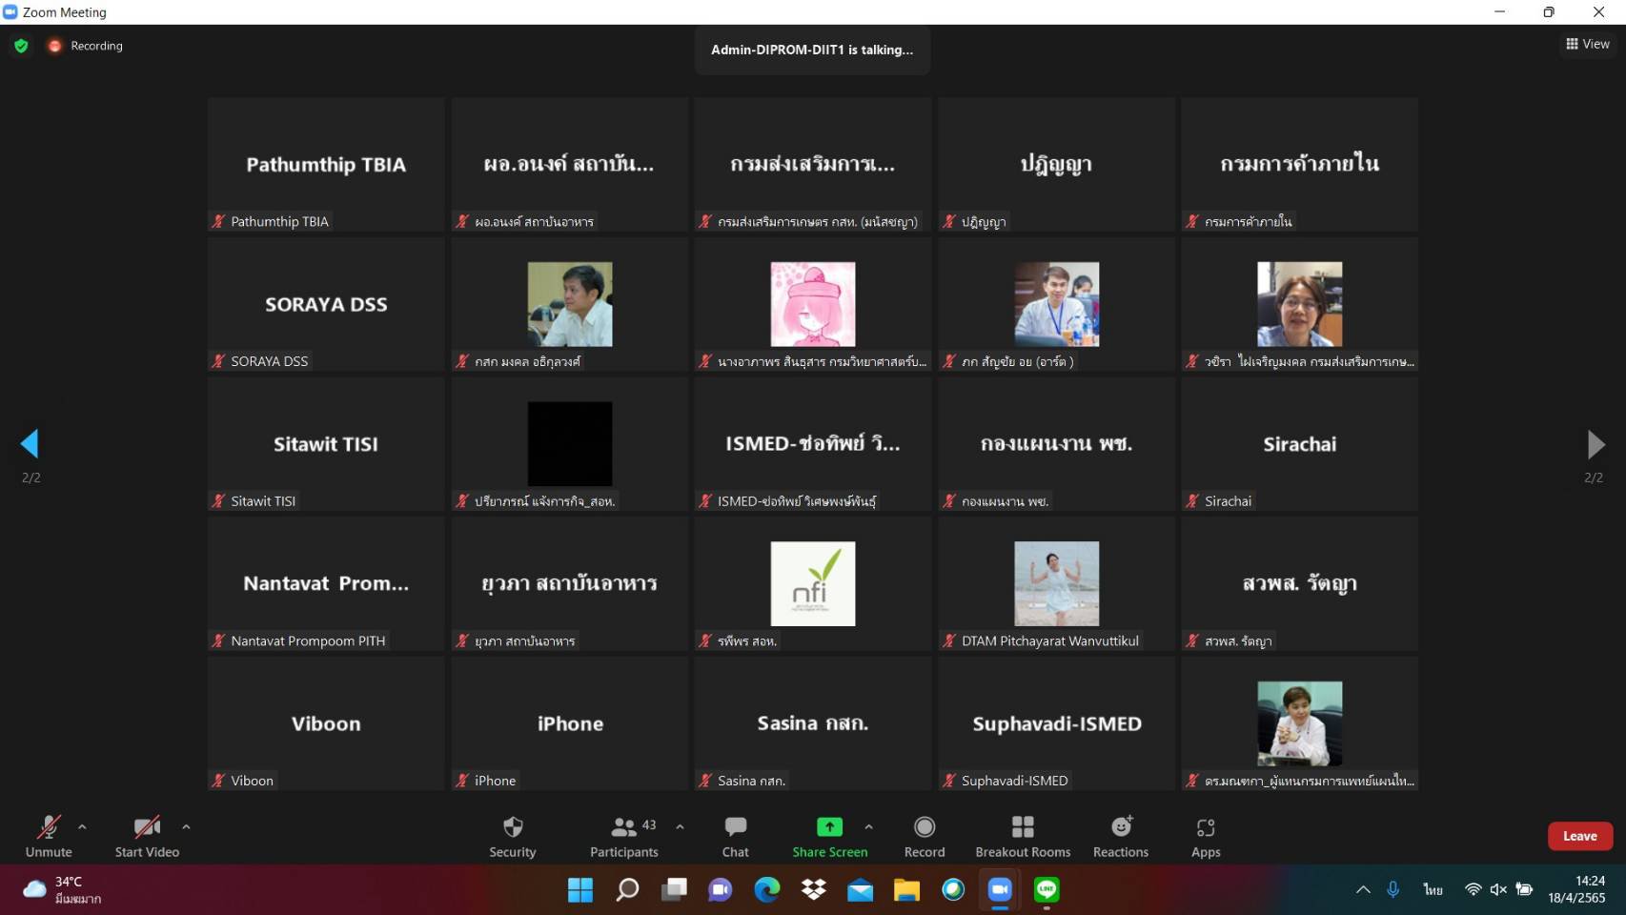This screenshot has width=1626, height=915.
Task: Open Zoom icon on taskbar
Action: point(1000,890)
